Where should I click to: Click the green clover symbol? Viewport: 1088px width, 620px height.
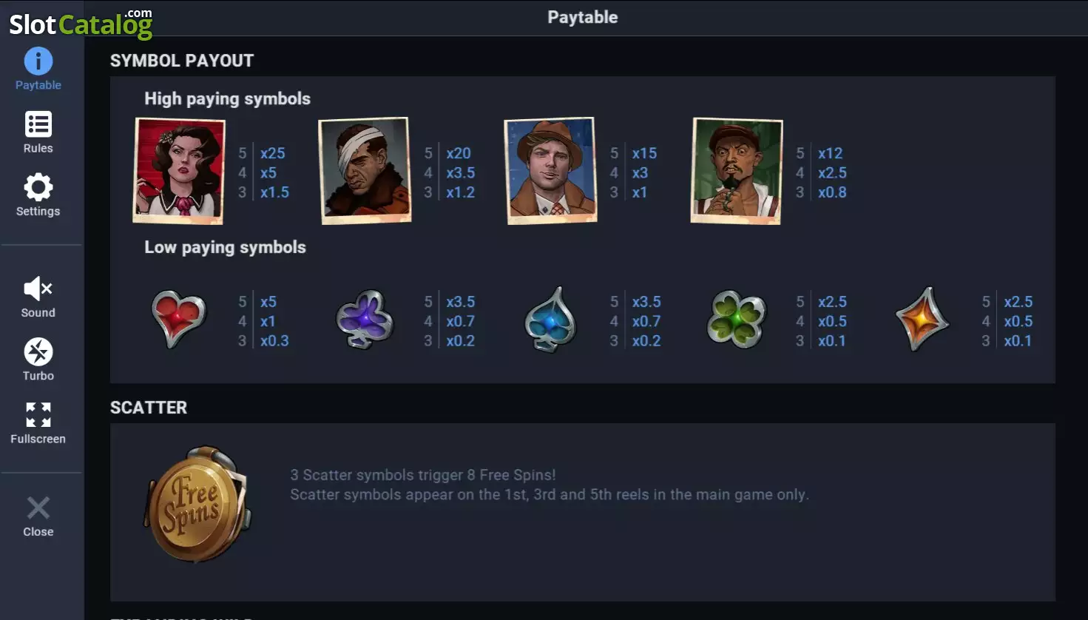pos(736,319)
